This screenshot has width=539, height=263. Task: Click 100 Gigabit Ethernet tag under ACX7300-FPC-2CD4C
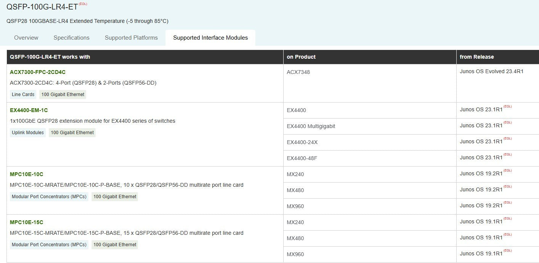(x=63, y=95)
